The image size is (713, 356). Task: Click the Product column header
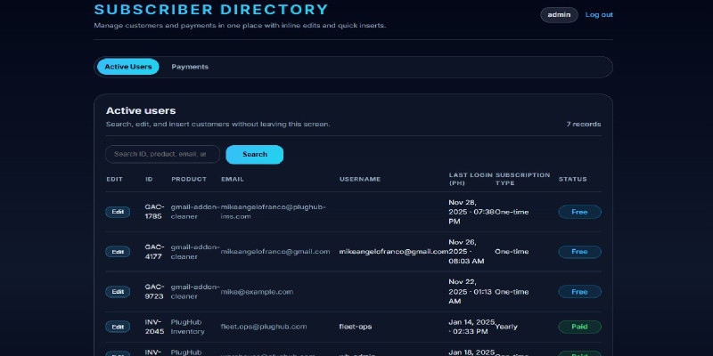tap(188, 179)
